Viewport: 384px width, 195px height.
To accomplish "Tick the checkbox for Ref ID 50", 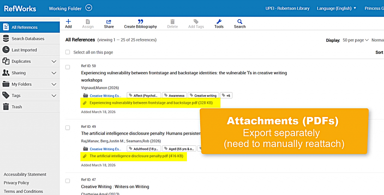I will (x=67, y=67).
